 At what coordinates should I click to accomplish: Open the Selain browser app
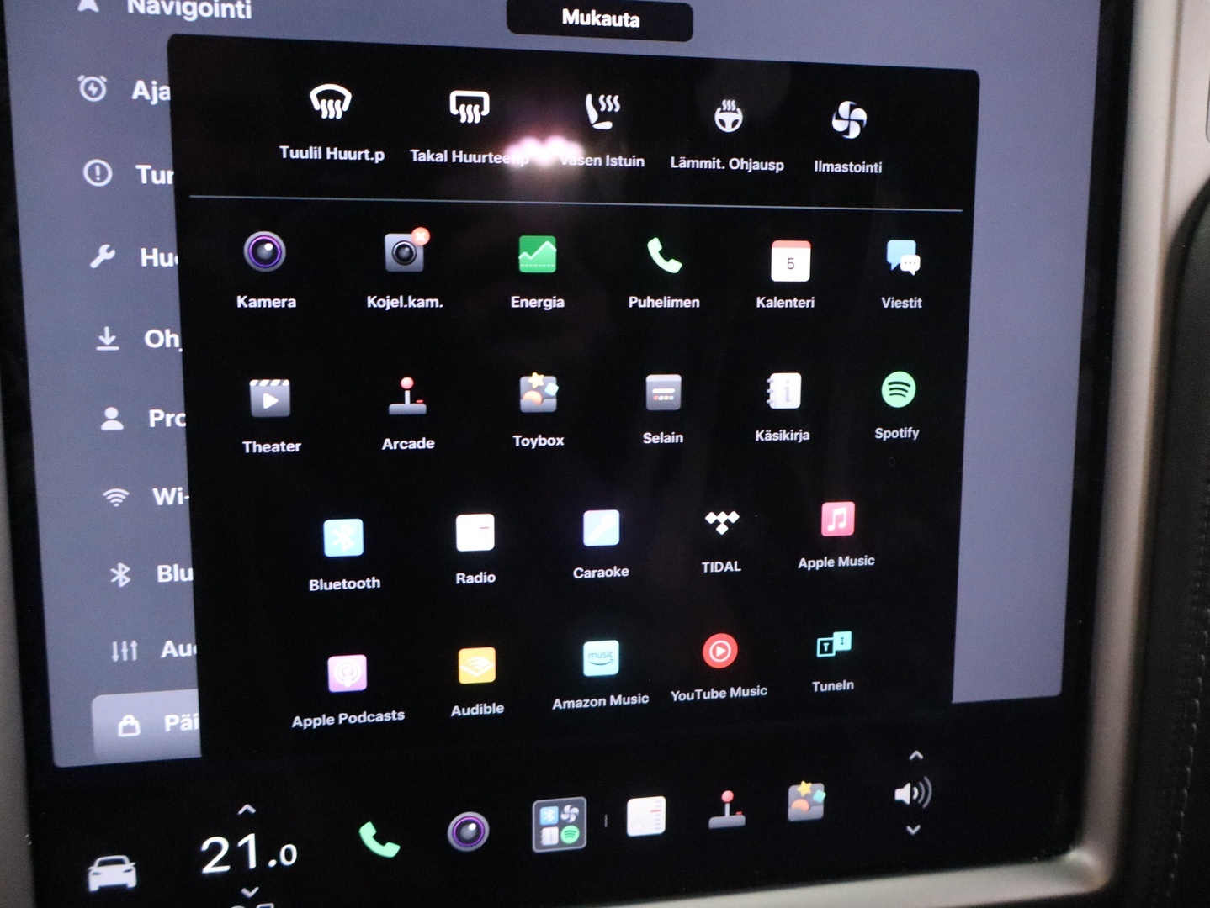click(x=663, y=409)
